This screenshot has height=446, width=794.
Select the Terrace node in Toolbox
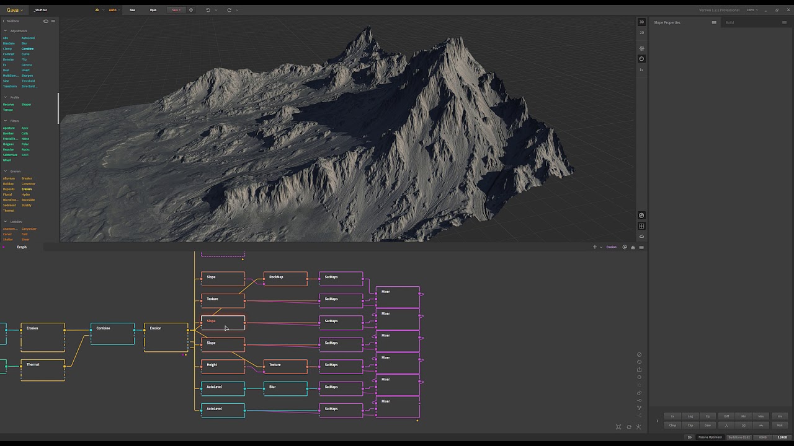[x=7, y=110]
